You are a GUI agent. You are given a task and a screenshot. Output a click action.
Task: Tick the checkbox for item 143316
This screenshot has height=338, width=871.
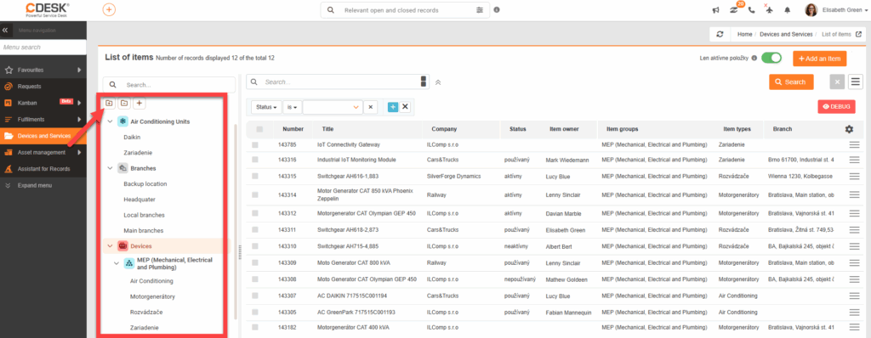(255, 160)
